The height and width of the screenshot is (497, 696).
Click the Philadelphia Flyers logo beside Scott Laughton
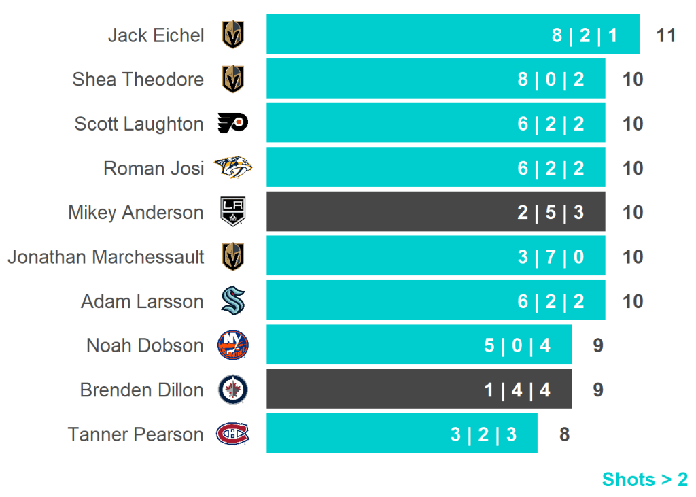233,124
